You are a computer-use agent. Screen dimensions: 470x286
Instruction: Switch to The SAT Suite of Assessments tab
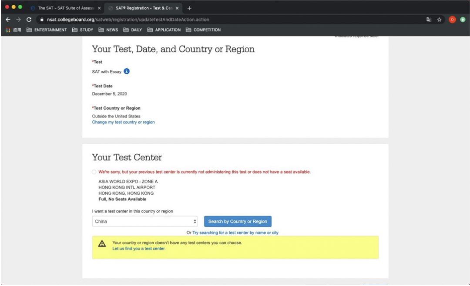tap(66, 8)
